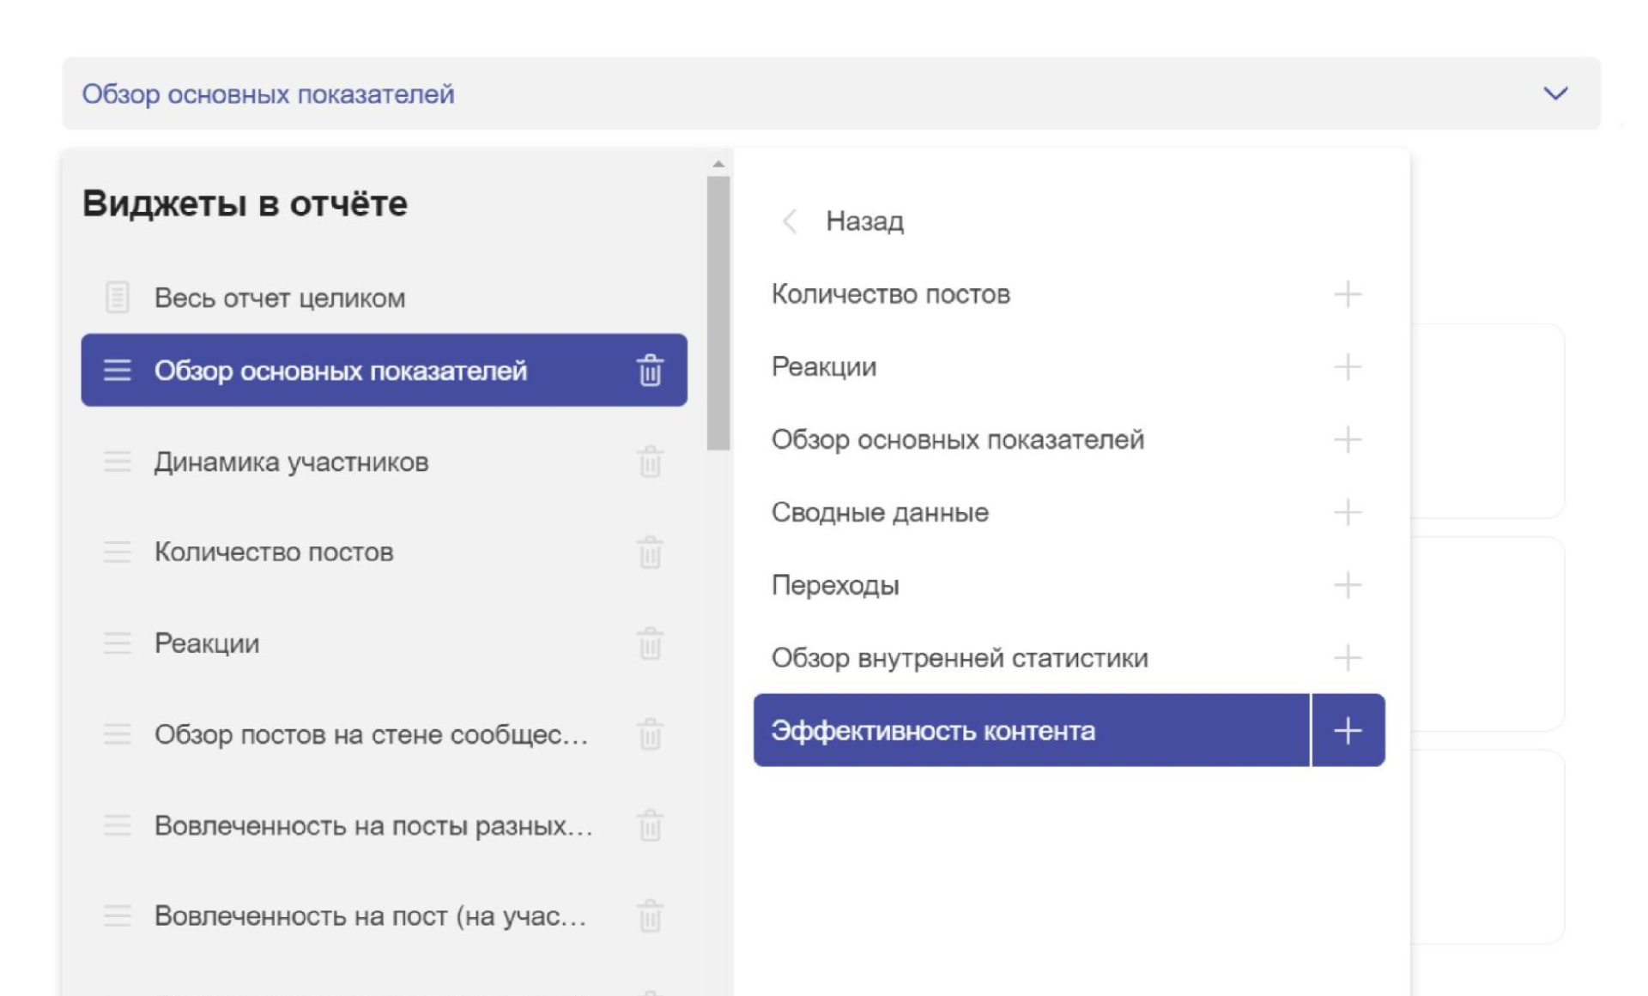Click drag handle beside "Динамика участников"
This screenshot has height=996, width=1648.
coord(118,462)
